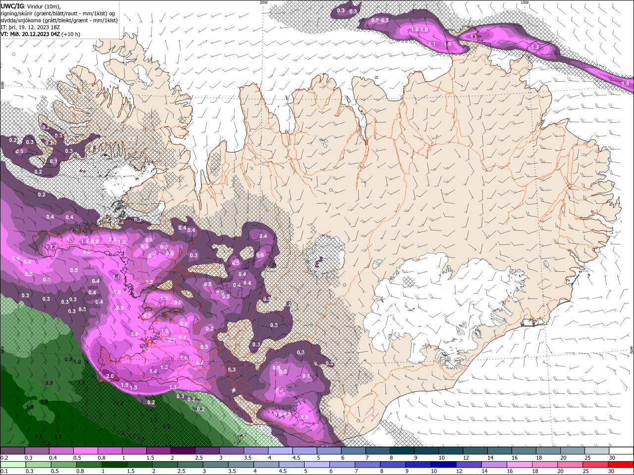The height and width of the screenshot is (475, 634).
Task: Click bottom legend swatch between 25 and 30
Action: point(594,465)
